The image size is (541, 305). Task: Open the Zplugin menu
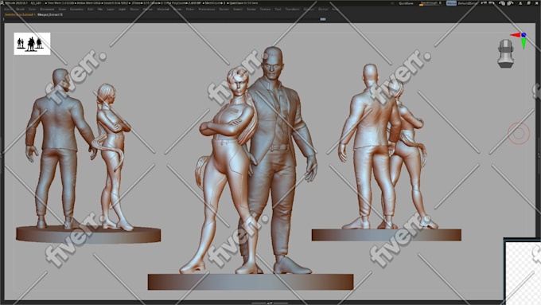pyautogui.click(x=309, y=10)
